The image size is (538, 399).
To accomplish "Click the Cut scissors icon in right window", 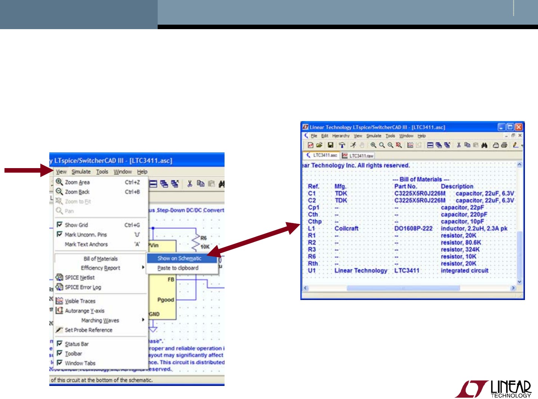I will [458, 145].
